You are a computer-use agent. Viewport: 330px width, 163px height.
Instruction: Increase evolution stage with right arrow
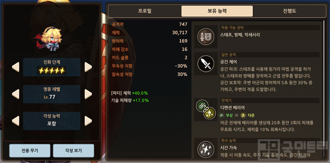88,67
